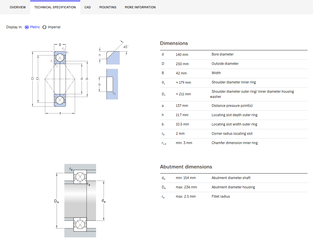Click 'Shoulder diameter inner ring' text
The image size is (313, 239).
[234, 82]
